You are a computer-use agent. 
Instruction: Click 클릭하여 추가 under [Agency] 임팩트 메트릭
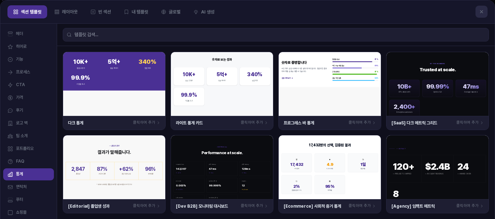click(470, 206)
